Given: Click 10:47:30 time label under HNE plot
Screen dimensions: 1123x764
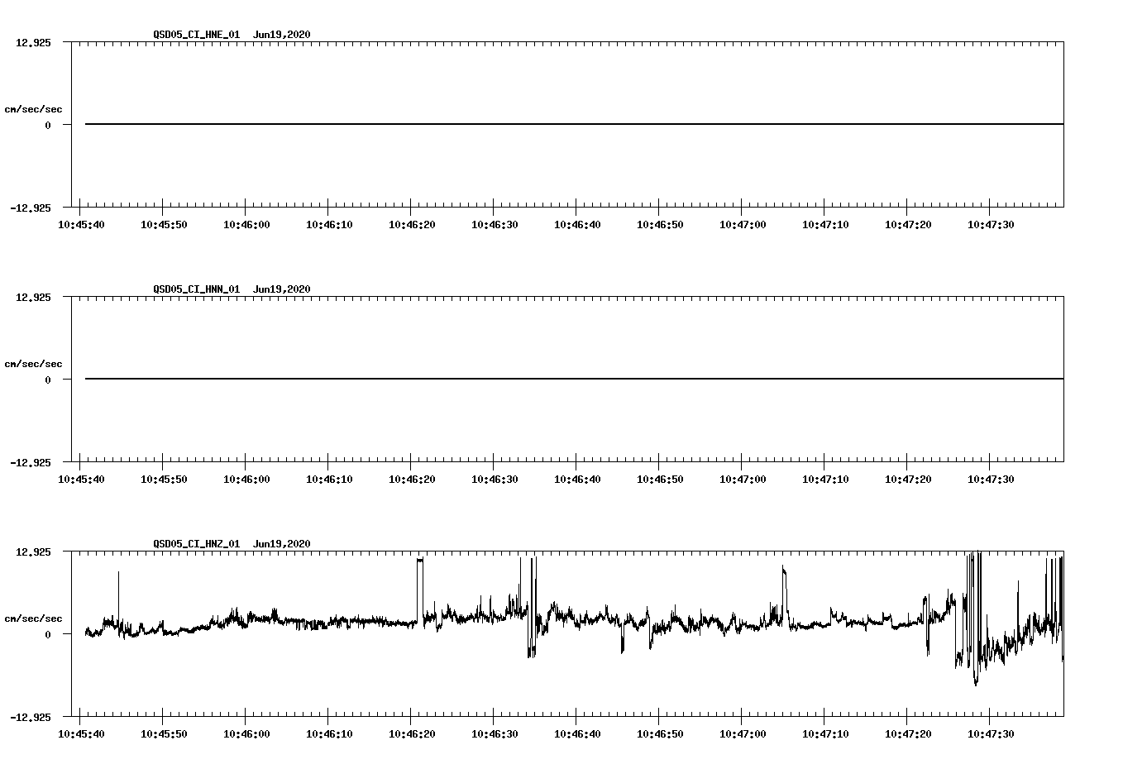Looking at the screenshot, I should (991, 225).
